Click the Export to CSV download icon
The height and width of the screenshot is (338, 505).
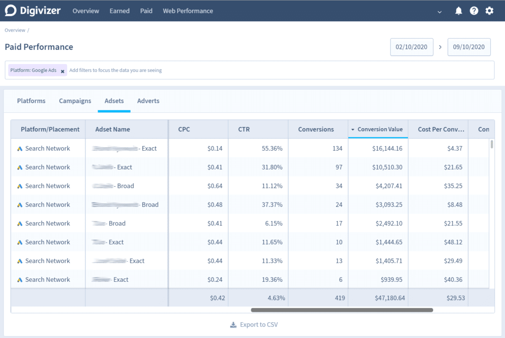[233, 325]
